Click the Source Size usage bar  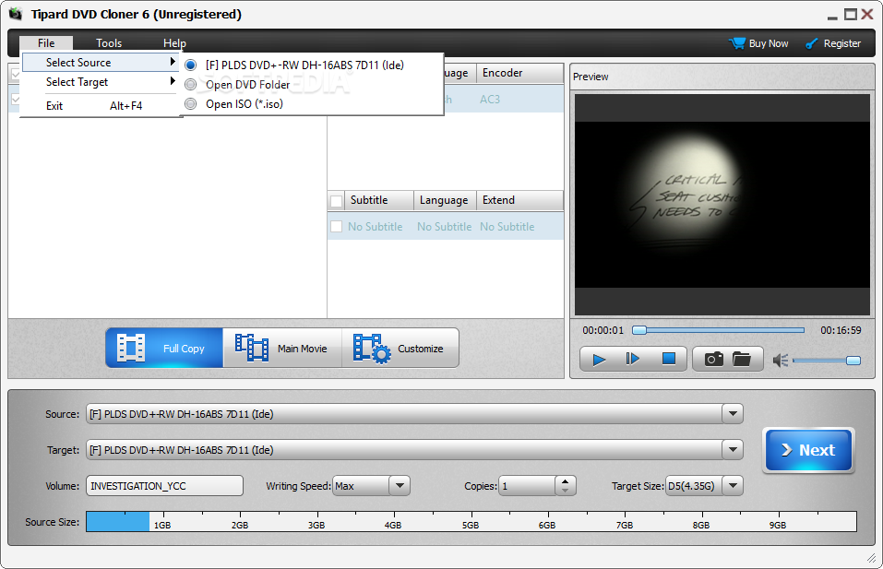pos(471,522)
